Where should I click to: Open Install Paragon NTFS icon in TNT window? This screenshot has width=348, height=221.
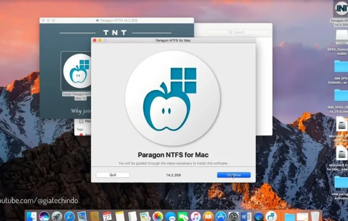coord(76,71)
